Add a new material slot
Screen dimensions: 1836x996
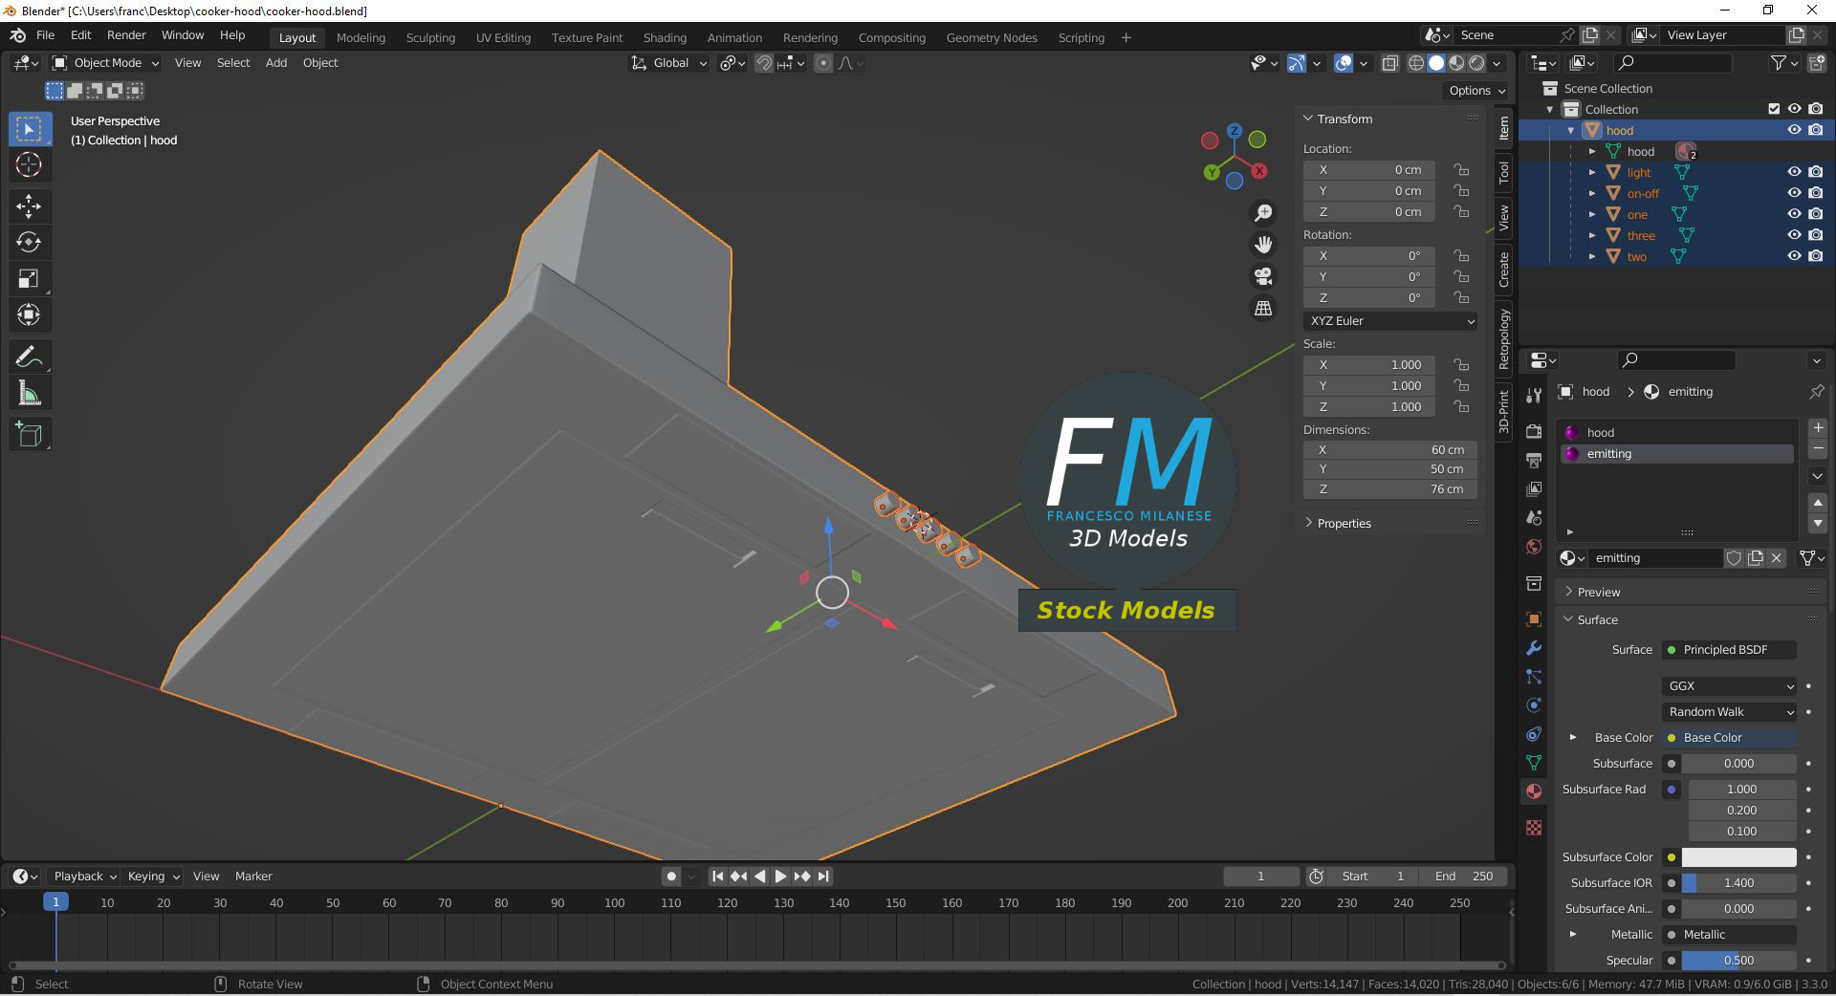tap(1818, 428)
